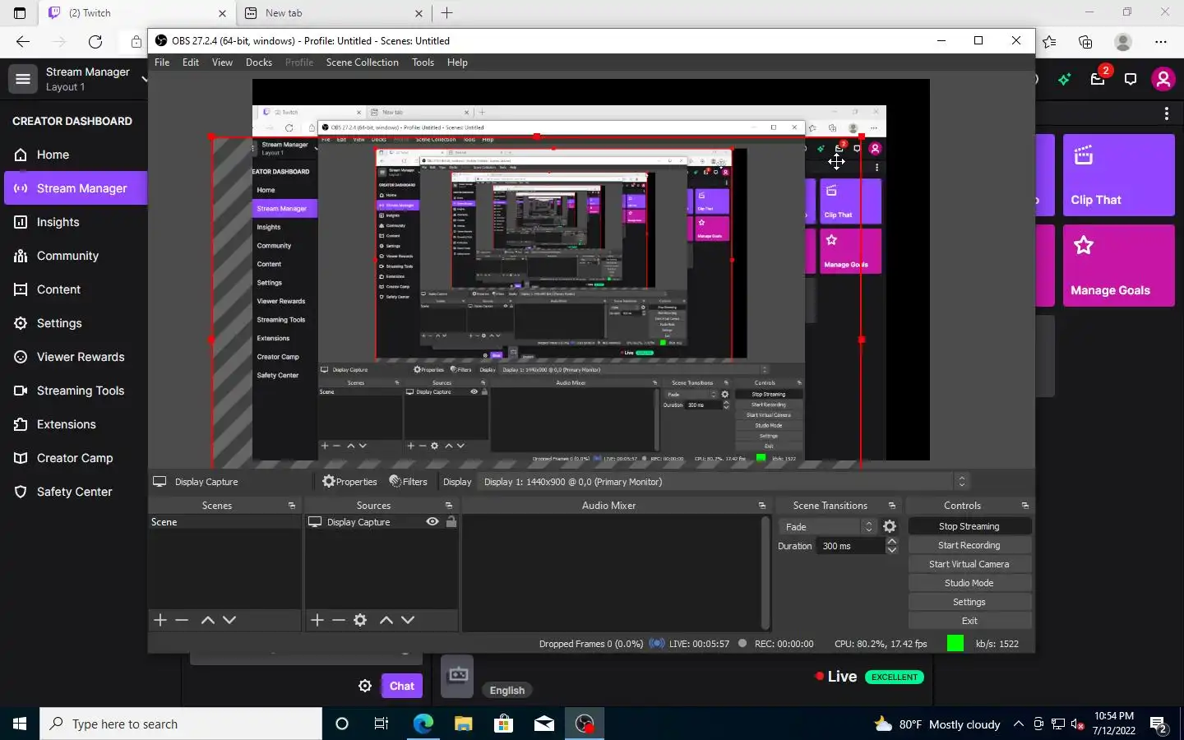This screenshot has width=1184, height=740.
Task: Move the source up with arrow icon
Action: pyautogui.click(x=386, y=620)
